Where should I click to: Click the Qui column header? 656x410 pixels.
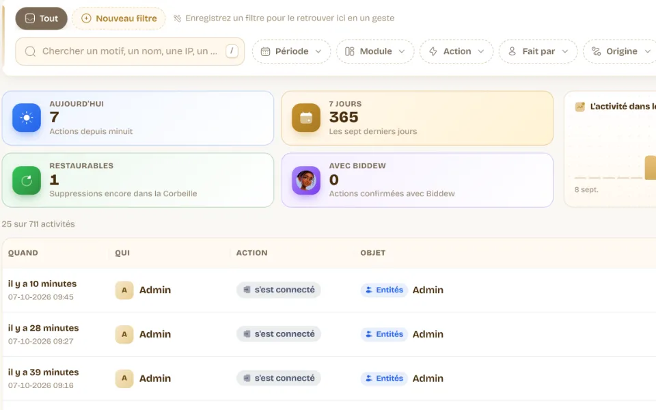[x=122, y=253]
